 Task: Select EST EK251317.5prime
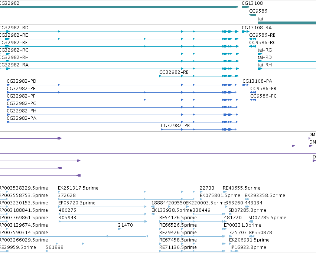[78, 188]
